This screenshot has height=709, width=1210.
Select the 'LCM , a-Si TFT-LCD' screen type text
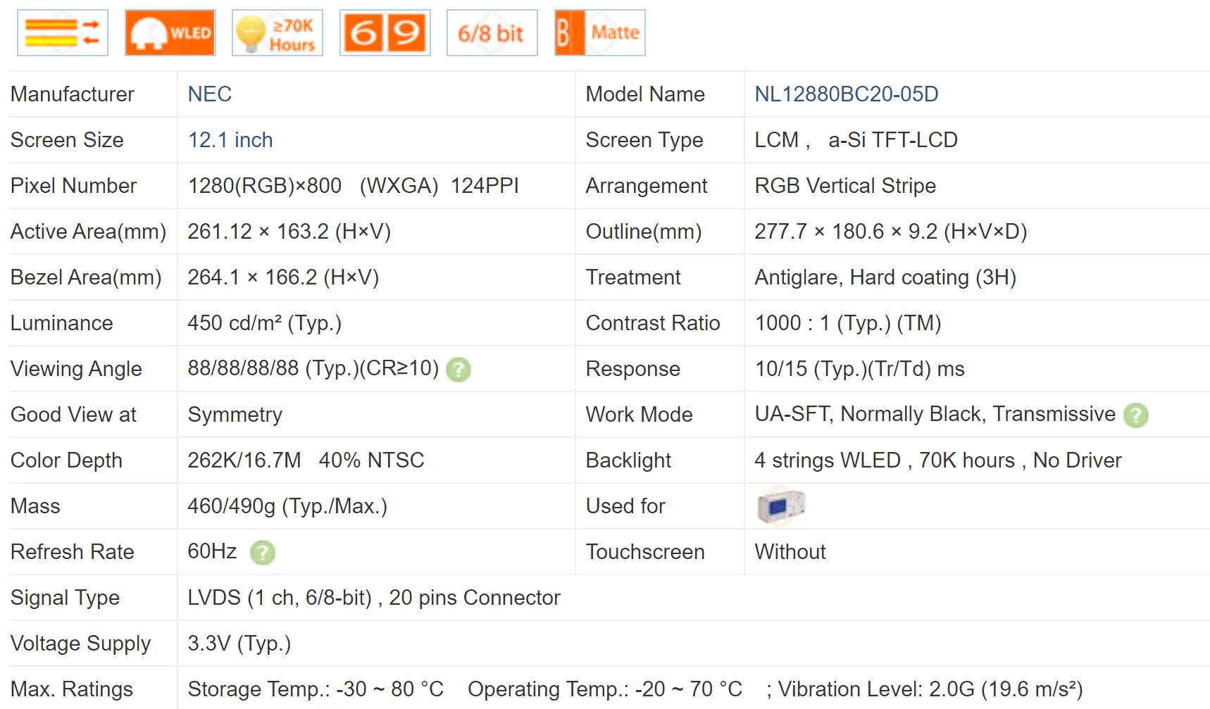pyautogui.click(x=856, y=140)
